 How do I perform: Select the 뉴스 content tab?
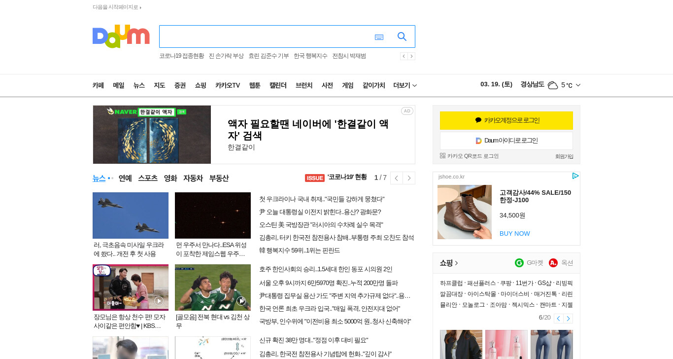point(99,178)
